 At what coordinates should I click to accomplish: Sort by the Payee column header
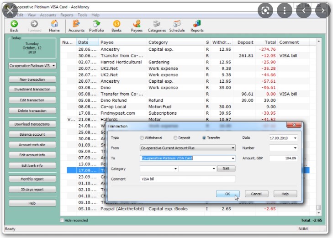pyautogui.click(x=122, y=42)
